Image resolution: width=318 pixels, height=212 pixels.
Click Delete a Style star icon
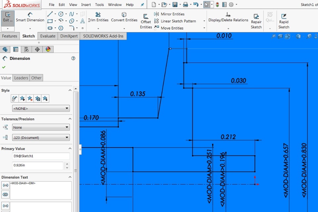click(x=30, y=99)
